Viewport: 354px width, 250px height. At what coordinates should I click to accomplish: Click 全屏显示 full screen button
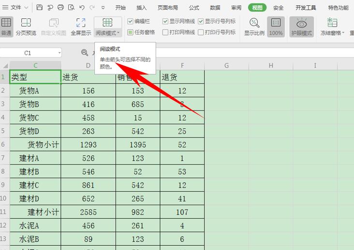(81, 27)
